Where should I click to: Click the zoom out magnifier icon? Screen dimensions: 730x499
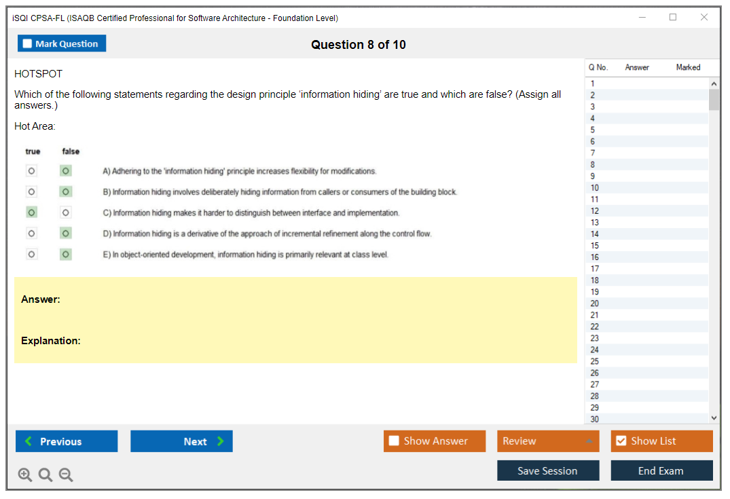point(66,475)
